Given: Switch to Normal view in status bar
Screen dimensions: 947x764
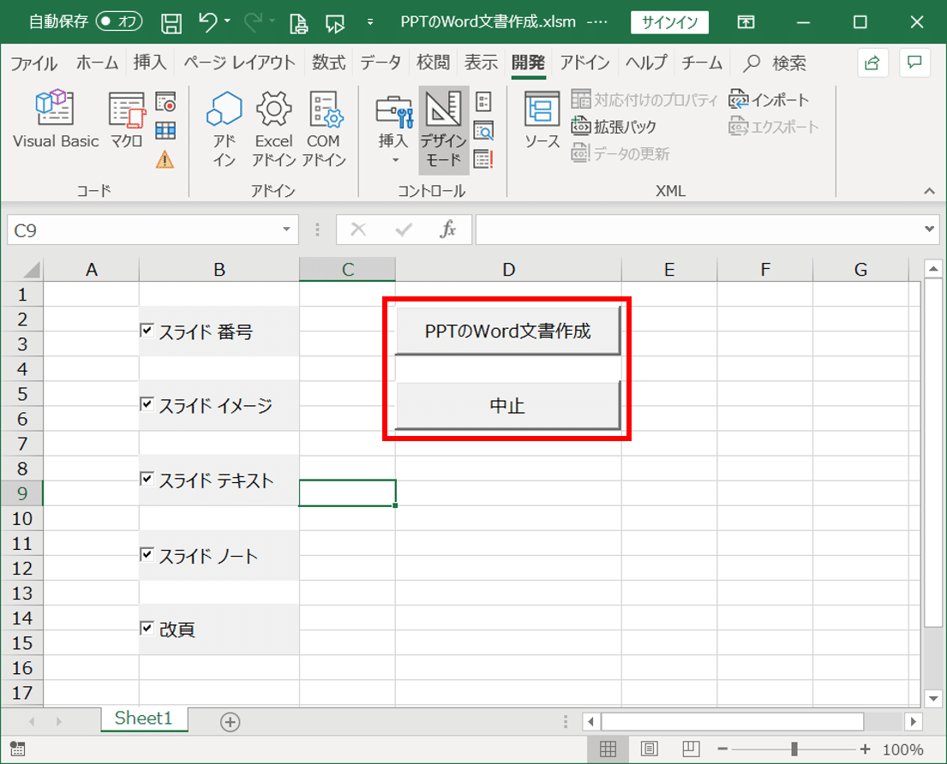Looking at the screenshot, I should 608,749.
